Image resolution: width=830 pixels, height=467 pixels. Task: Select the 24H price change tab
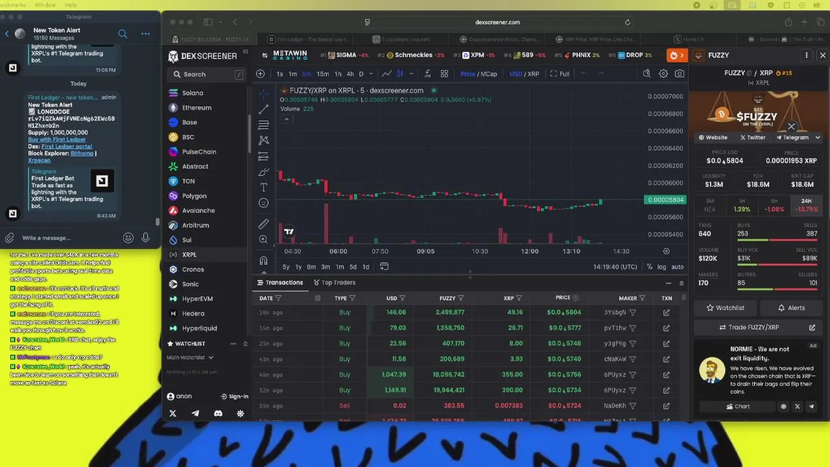pyautogui.click(x=806, y=206)
